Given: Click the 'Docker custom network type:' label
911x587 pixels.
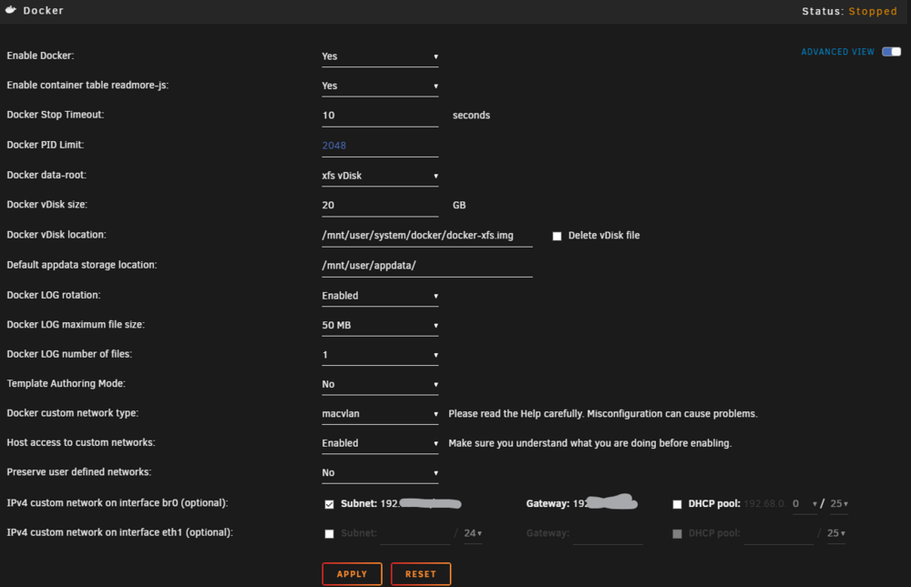Looking at the screenshot, I should coord(73,413).
